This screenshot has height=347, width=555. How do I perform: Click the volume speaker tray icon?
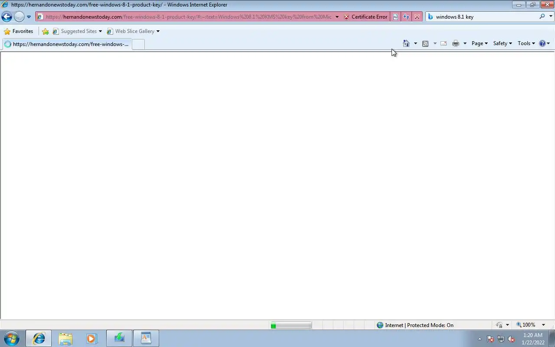(511, 339)
